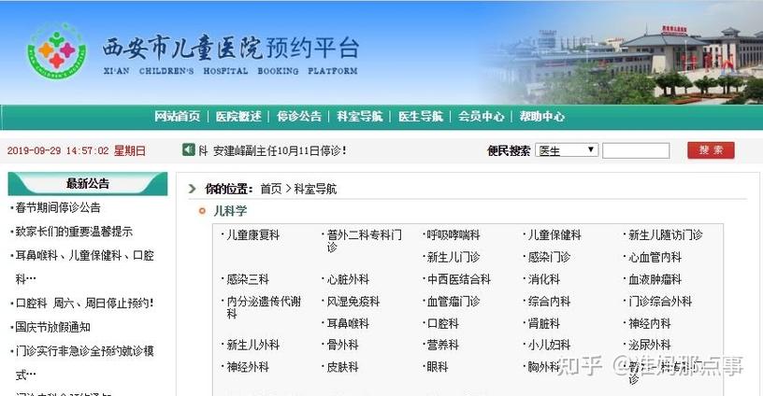Screen dimensions: 763x396
Task: Open 口腔科 周六、周日停止预约 announcement
Action: [x=84, y=304]
